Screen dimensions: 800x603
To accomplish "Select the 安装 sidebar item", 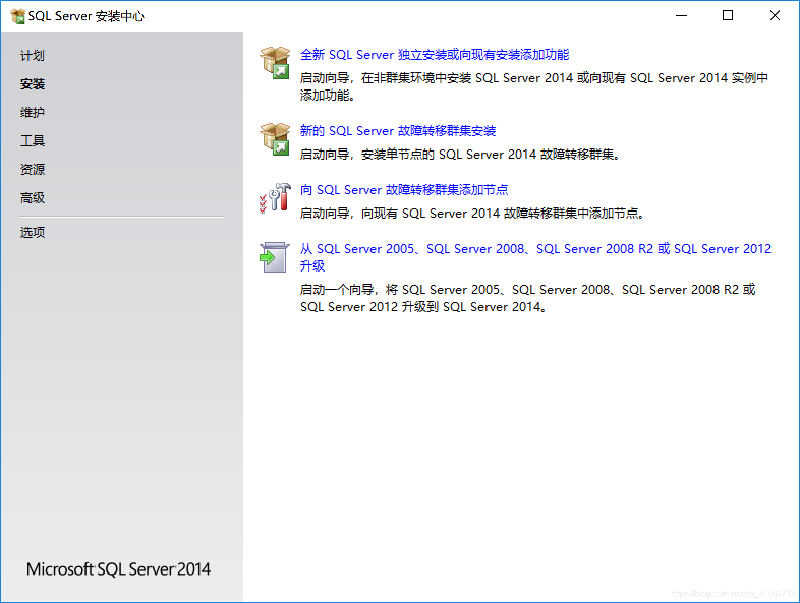I will tap(33, 84).
